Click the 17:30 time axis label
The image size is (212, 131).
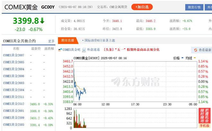point(135,104)
